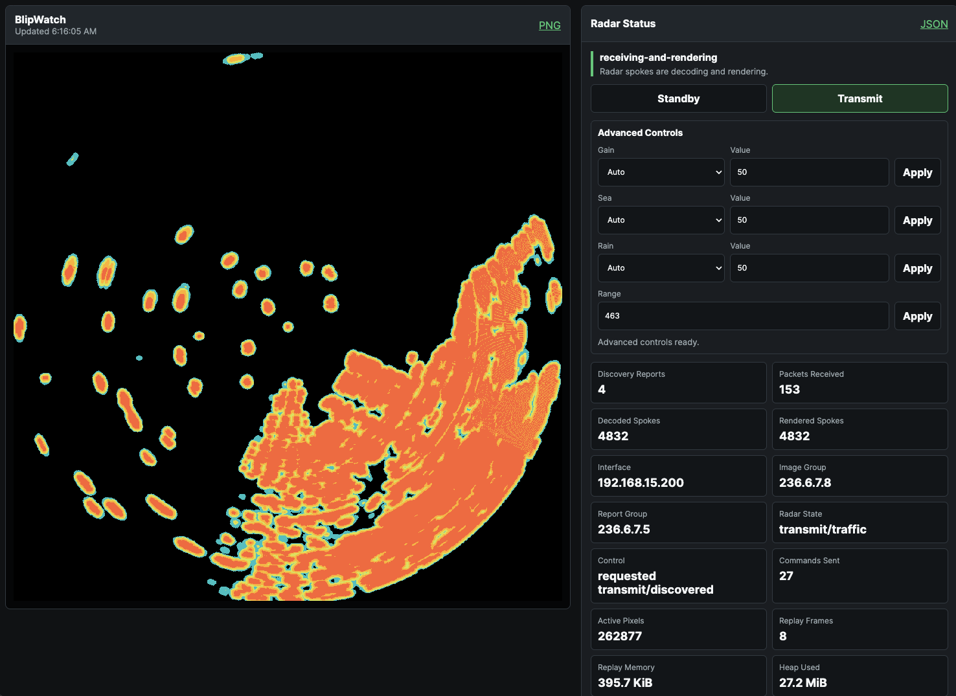
Task: Open the Sea mode dropdown
Action: click(x=661, y=220)
